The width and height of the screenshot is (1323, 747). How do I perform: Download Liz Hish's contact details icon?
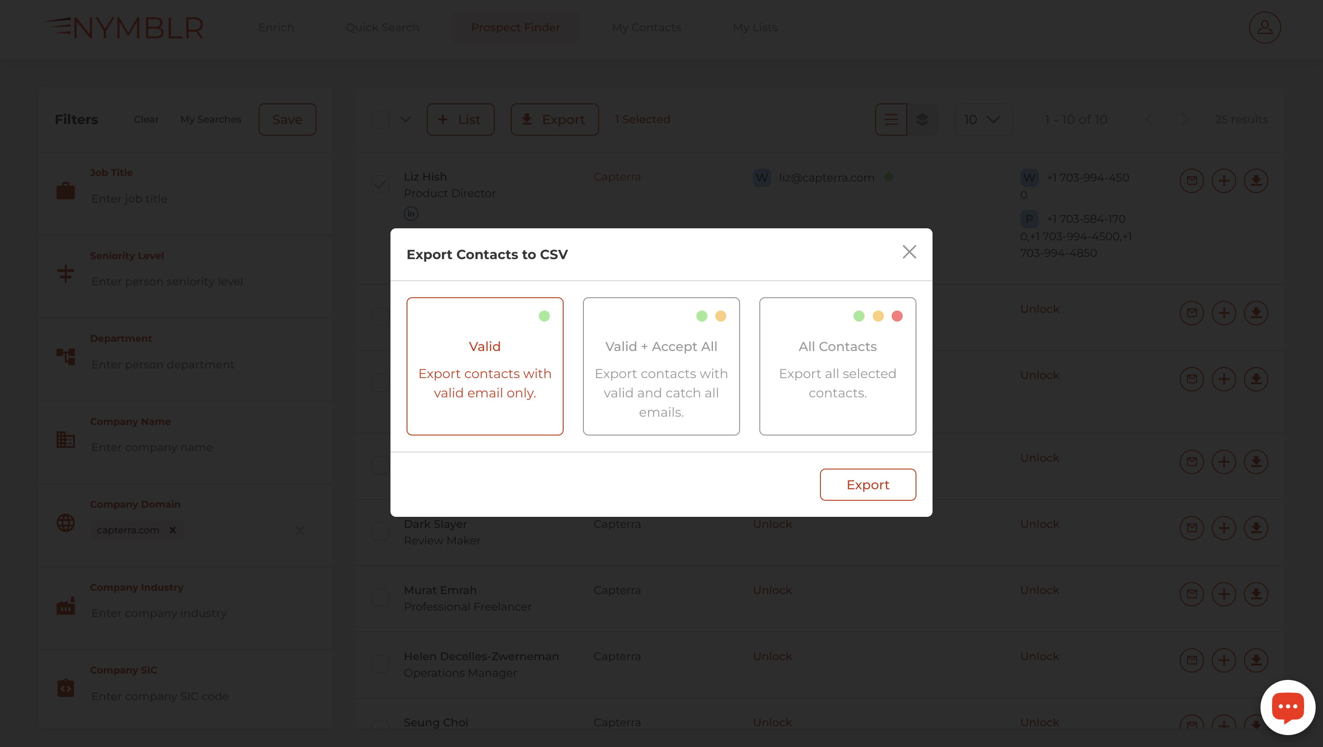1256,181
